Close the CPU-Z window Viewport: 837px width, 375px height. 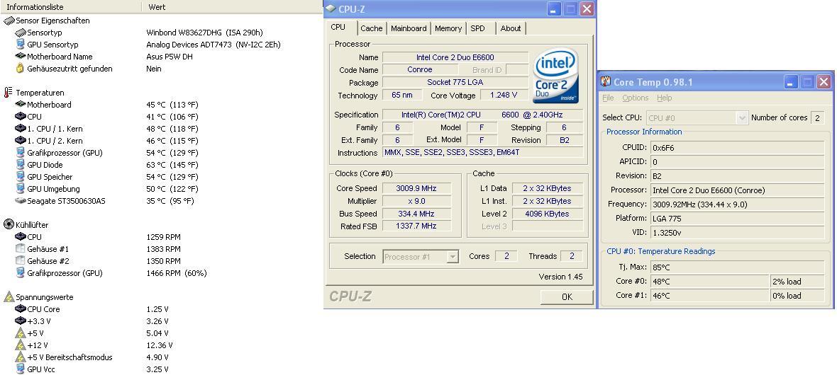click(587, 9)
